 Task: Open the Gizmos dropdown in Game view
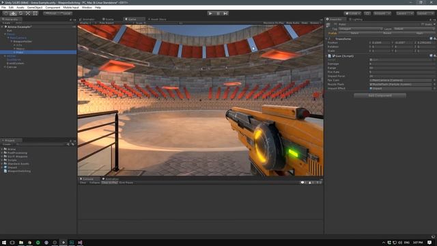tap(315, 23)
